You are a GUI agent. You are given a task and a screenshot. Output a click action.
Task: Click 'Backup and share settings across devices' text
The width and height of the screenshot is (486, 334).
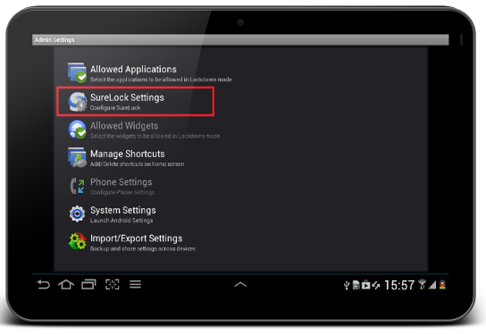143,248
